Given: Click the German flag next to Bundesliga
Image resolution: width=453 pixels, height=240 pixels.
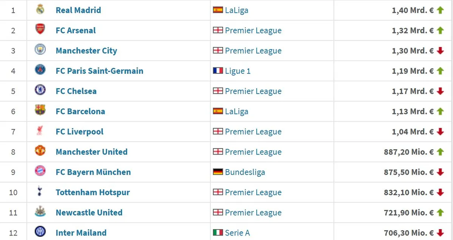Looking at the screenshot, I should (x=218, y=172).
